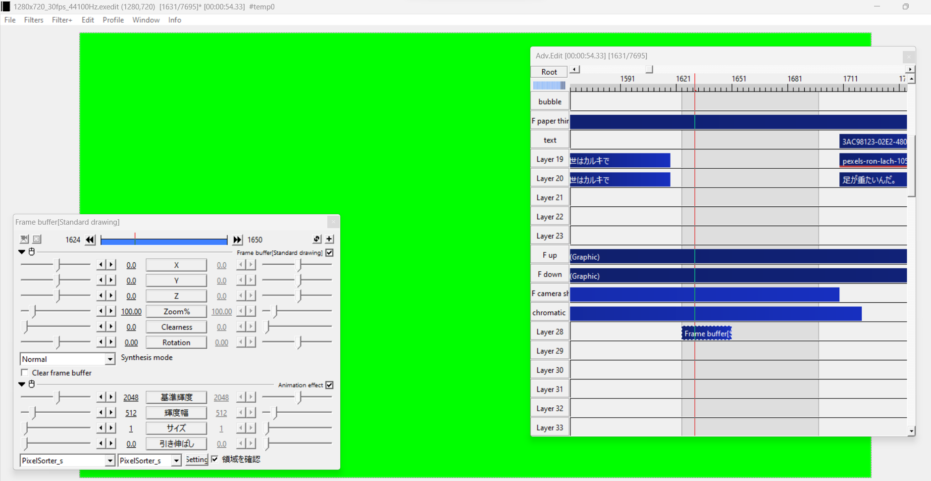Click the Rotation parameter button
931x481 pixels.
(176, 342)
